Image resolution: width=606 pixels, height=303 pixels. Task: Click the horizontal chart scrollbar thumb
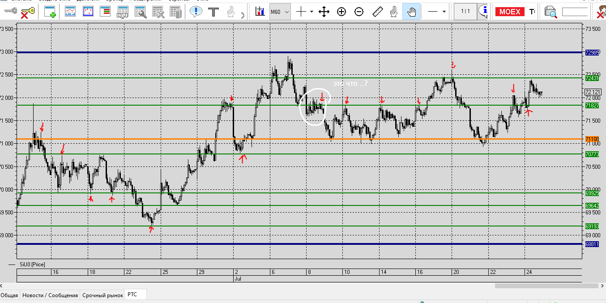546,286
